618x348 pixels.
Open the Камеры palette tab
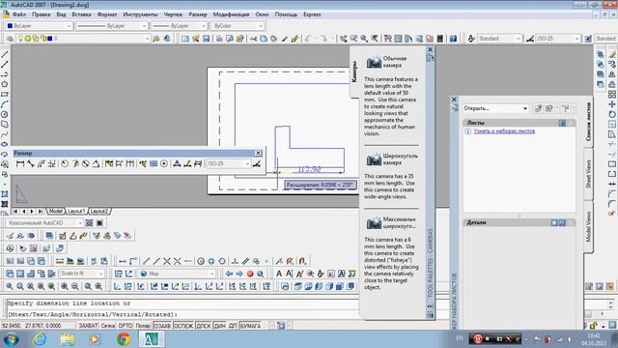pos(354,72)
